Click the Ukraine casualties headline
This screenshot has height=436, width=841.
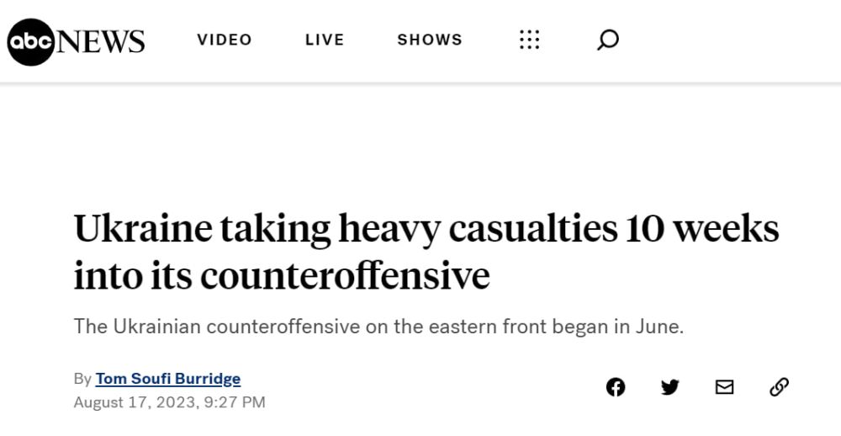[426, 253]
